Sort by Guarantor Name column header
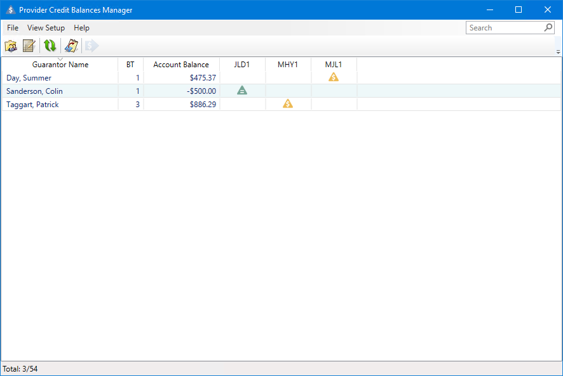The image size is (563, 376). (x=60, y=65)
